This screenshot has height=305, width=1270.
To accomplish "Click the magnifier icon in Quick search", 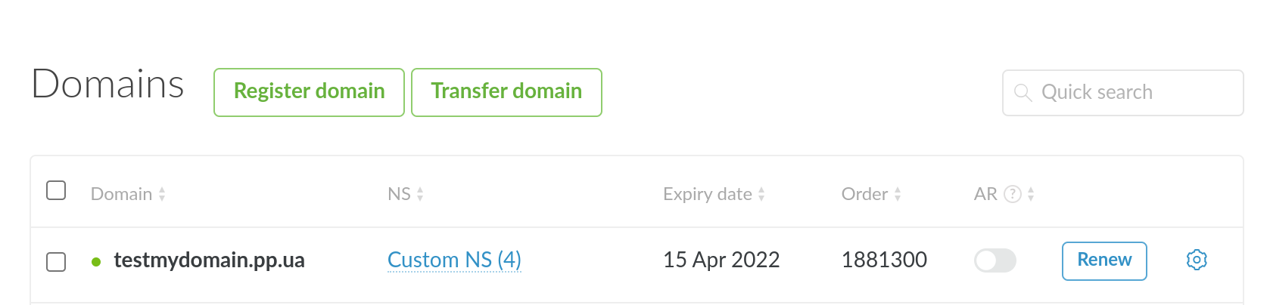I will (1023, 93).
